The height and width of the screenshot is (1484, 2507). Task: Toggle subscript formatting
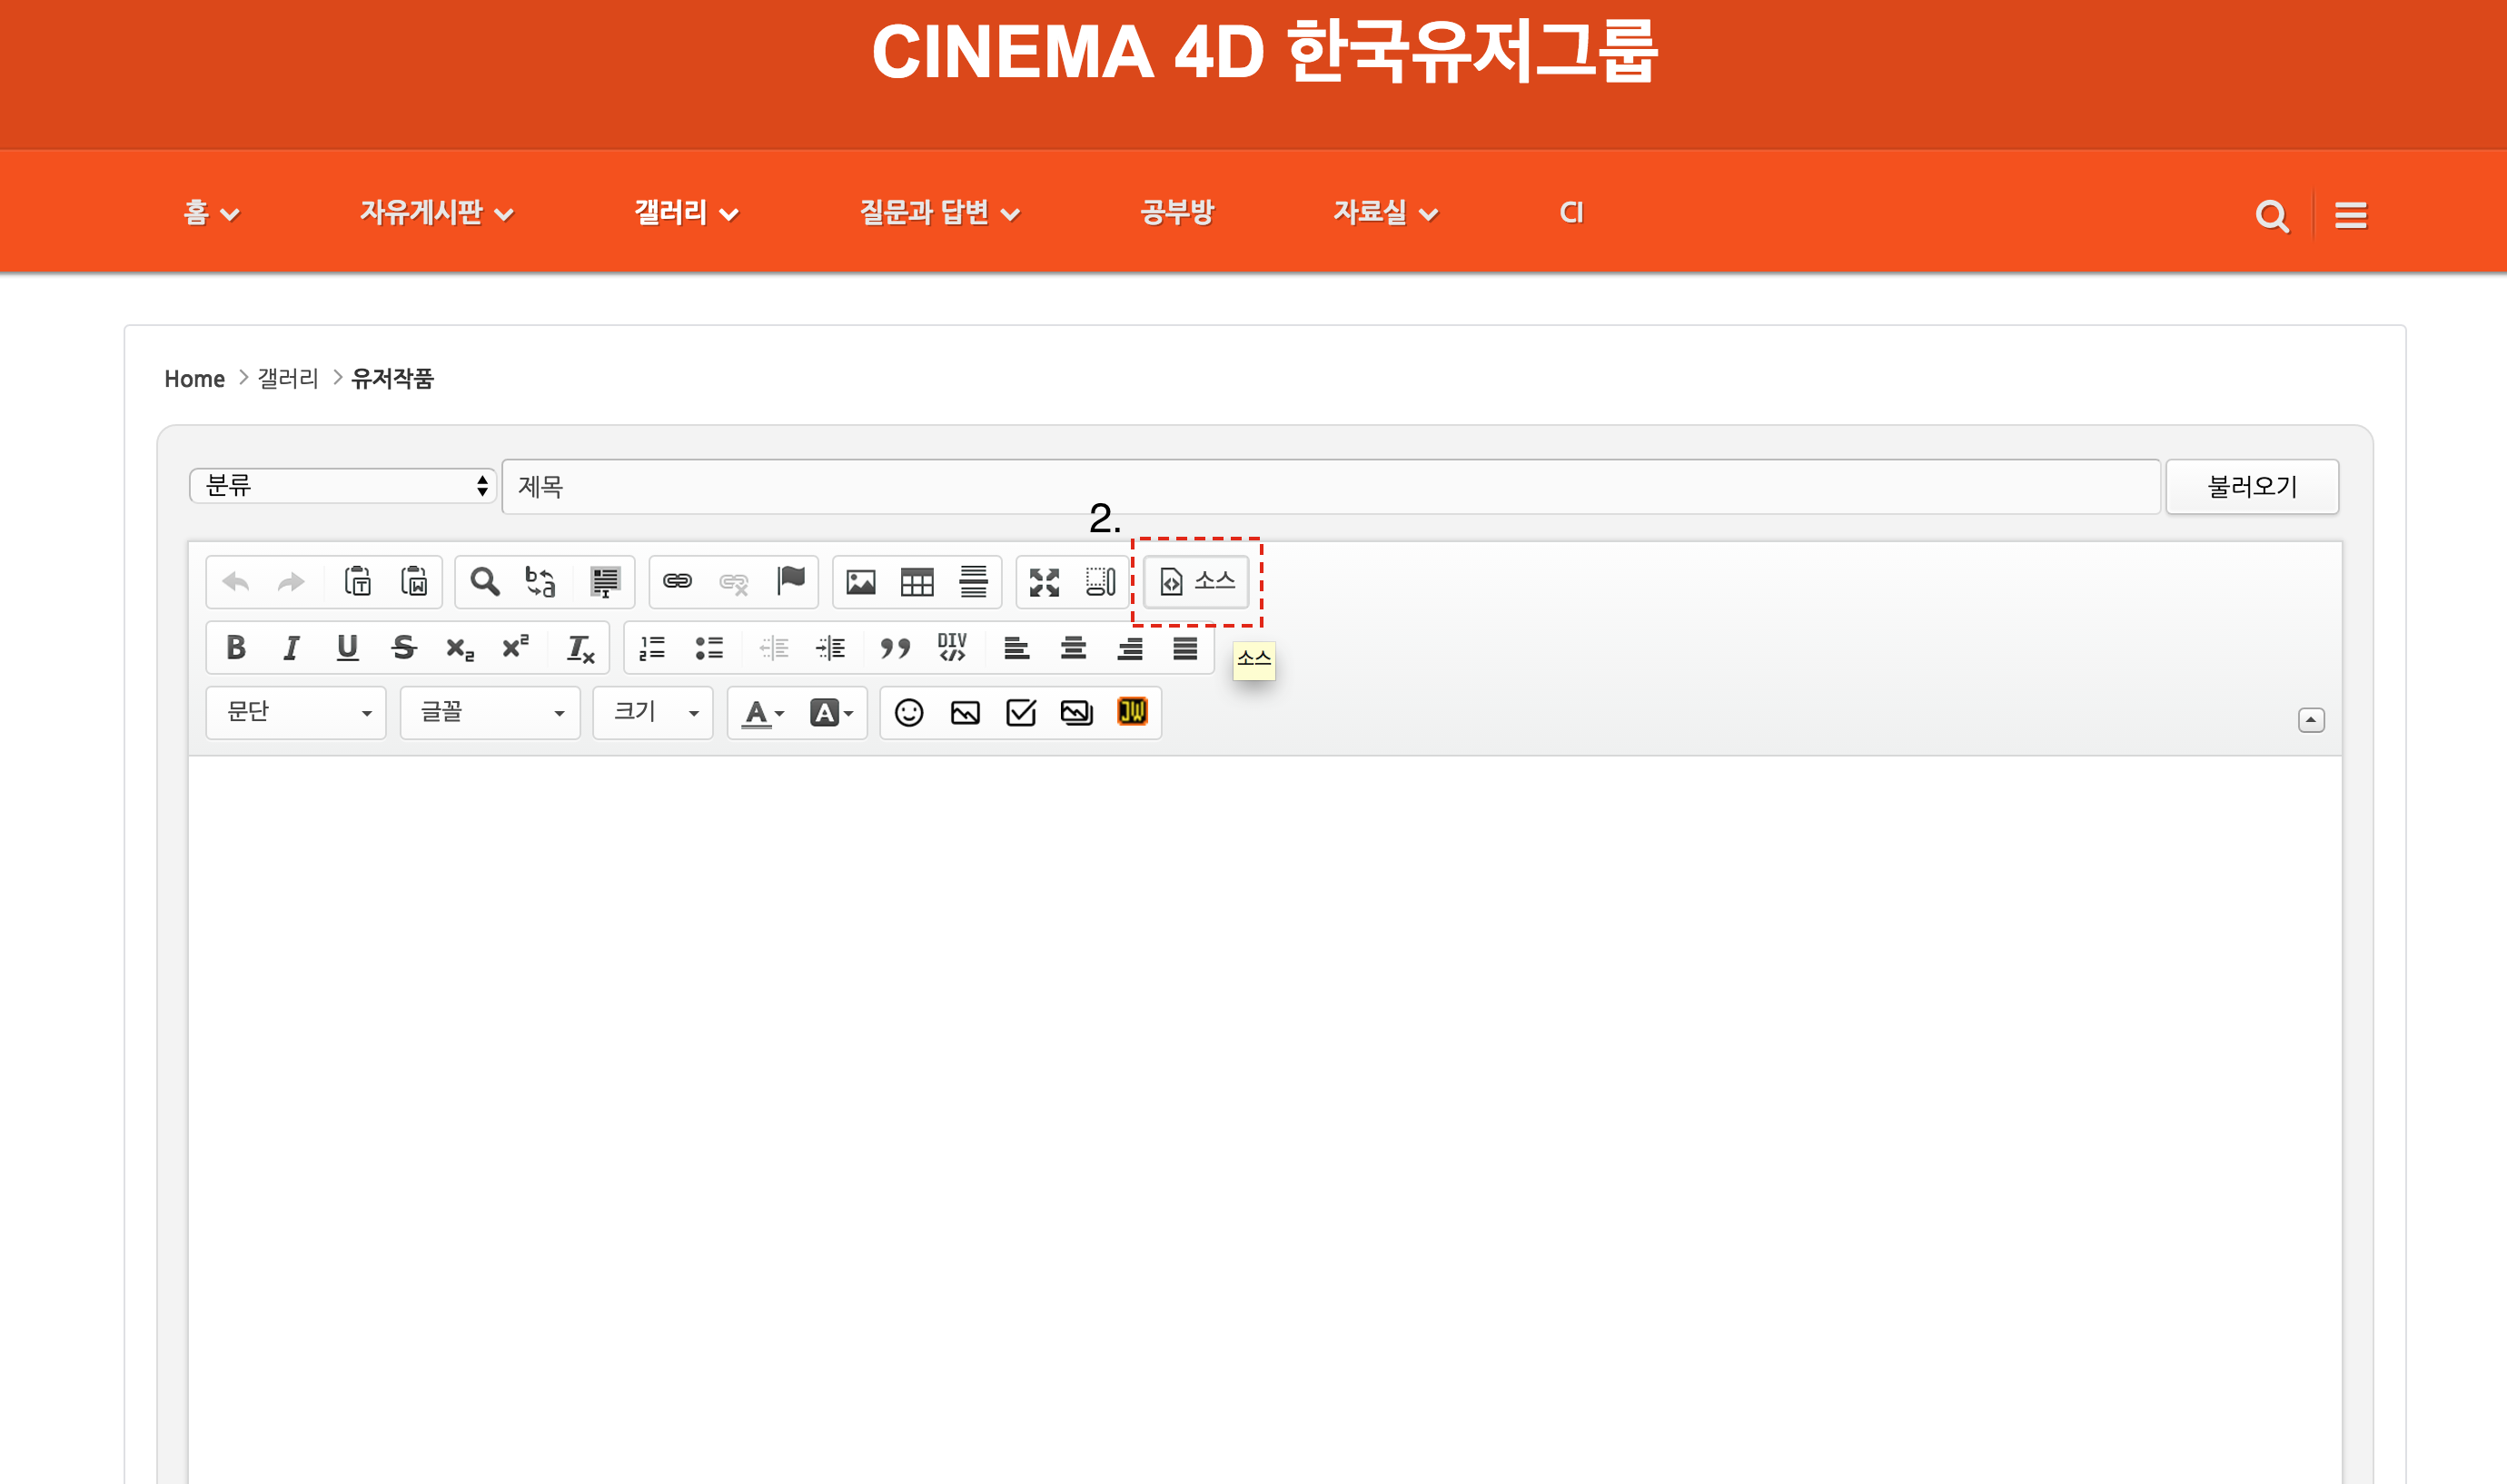pyautogui.click(x=460, y=648)
